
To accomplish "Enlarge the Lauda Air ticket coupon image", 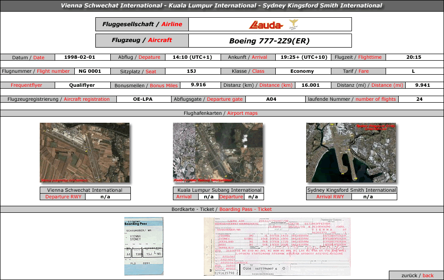I will click(277, 246).
